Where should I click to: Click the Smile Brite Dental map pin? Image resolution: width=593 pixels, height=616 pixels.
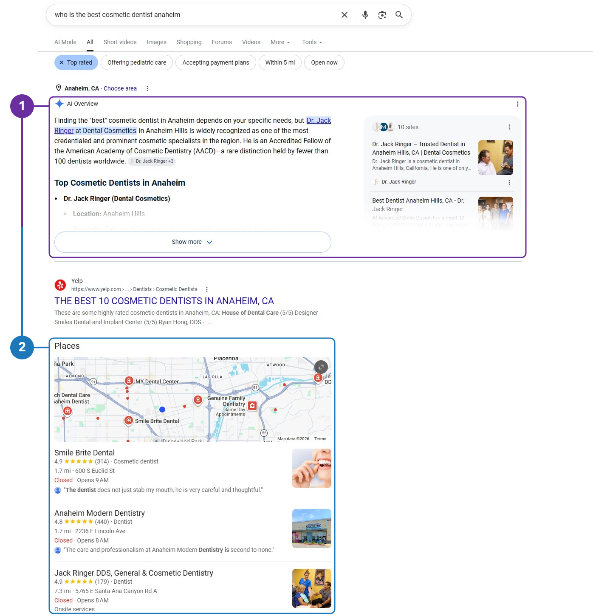[129, 420]
